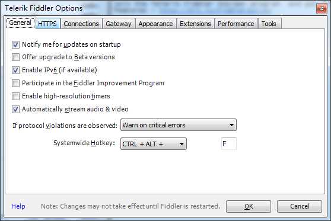
Task: Switch to the Performance tab
Action: coord(236,24)
